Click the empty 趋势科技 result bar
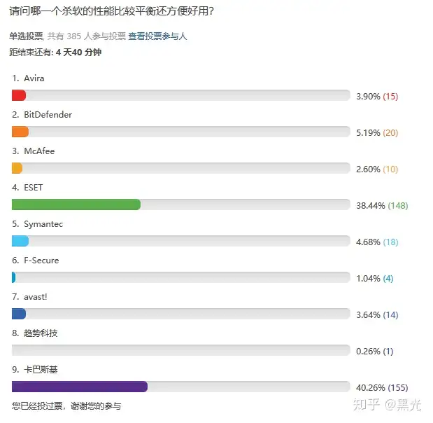 (181, 350)
